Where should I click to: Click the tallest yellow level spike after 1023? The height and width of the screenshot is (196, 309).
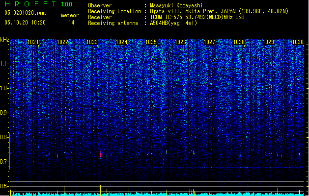(100, 189)
